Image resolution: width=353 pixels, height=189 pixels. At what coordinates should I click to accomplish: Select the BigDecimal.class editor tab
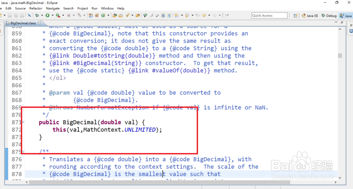(23, 23)
